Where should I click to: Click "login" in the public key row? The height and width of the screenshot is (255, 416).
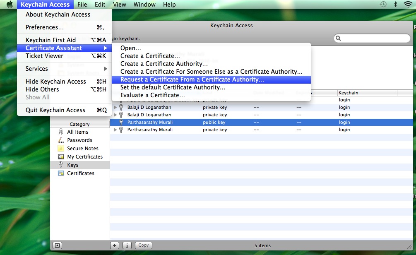click(x=344, y=123)
